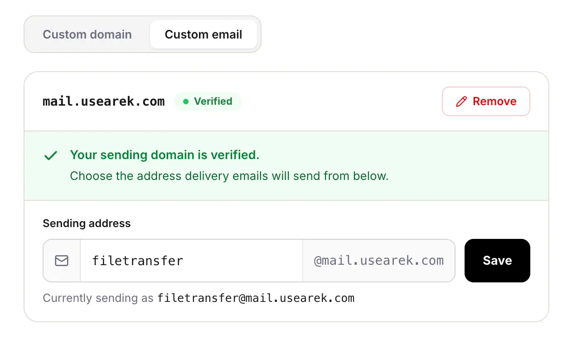Screen dimensions: 572x359
Task: Click the green verification banner background
Action: (286, 166)
